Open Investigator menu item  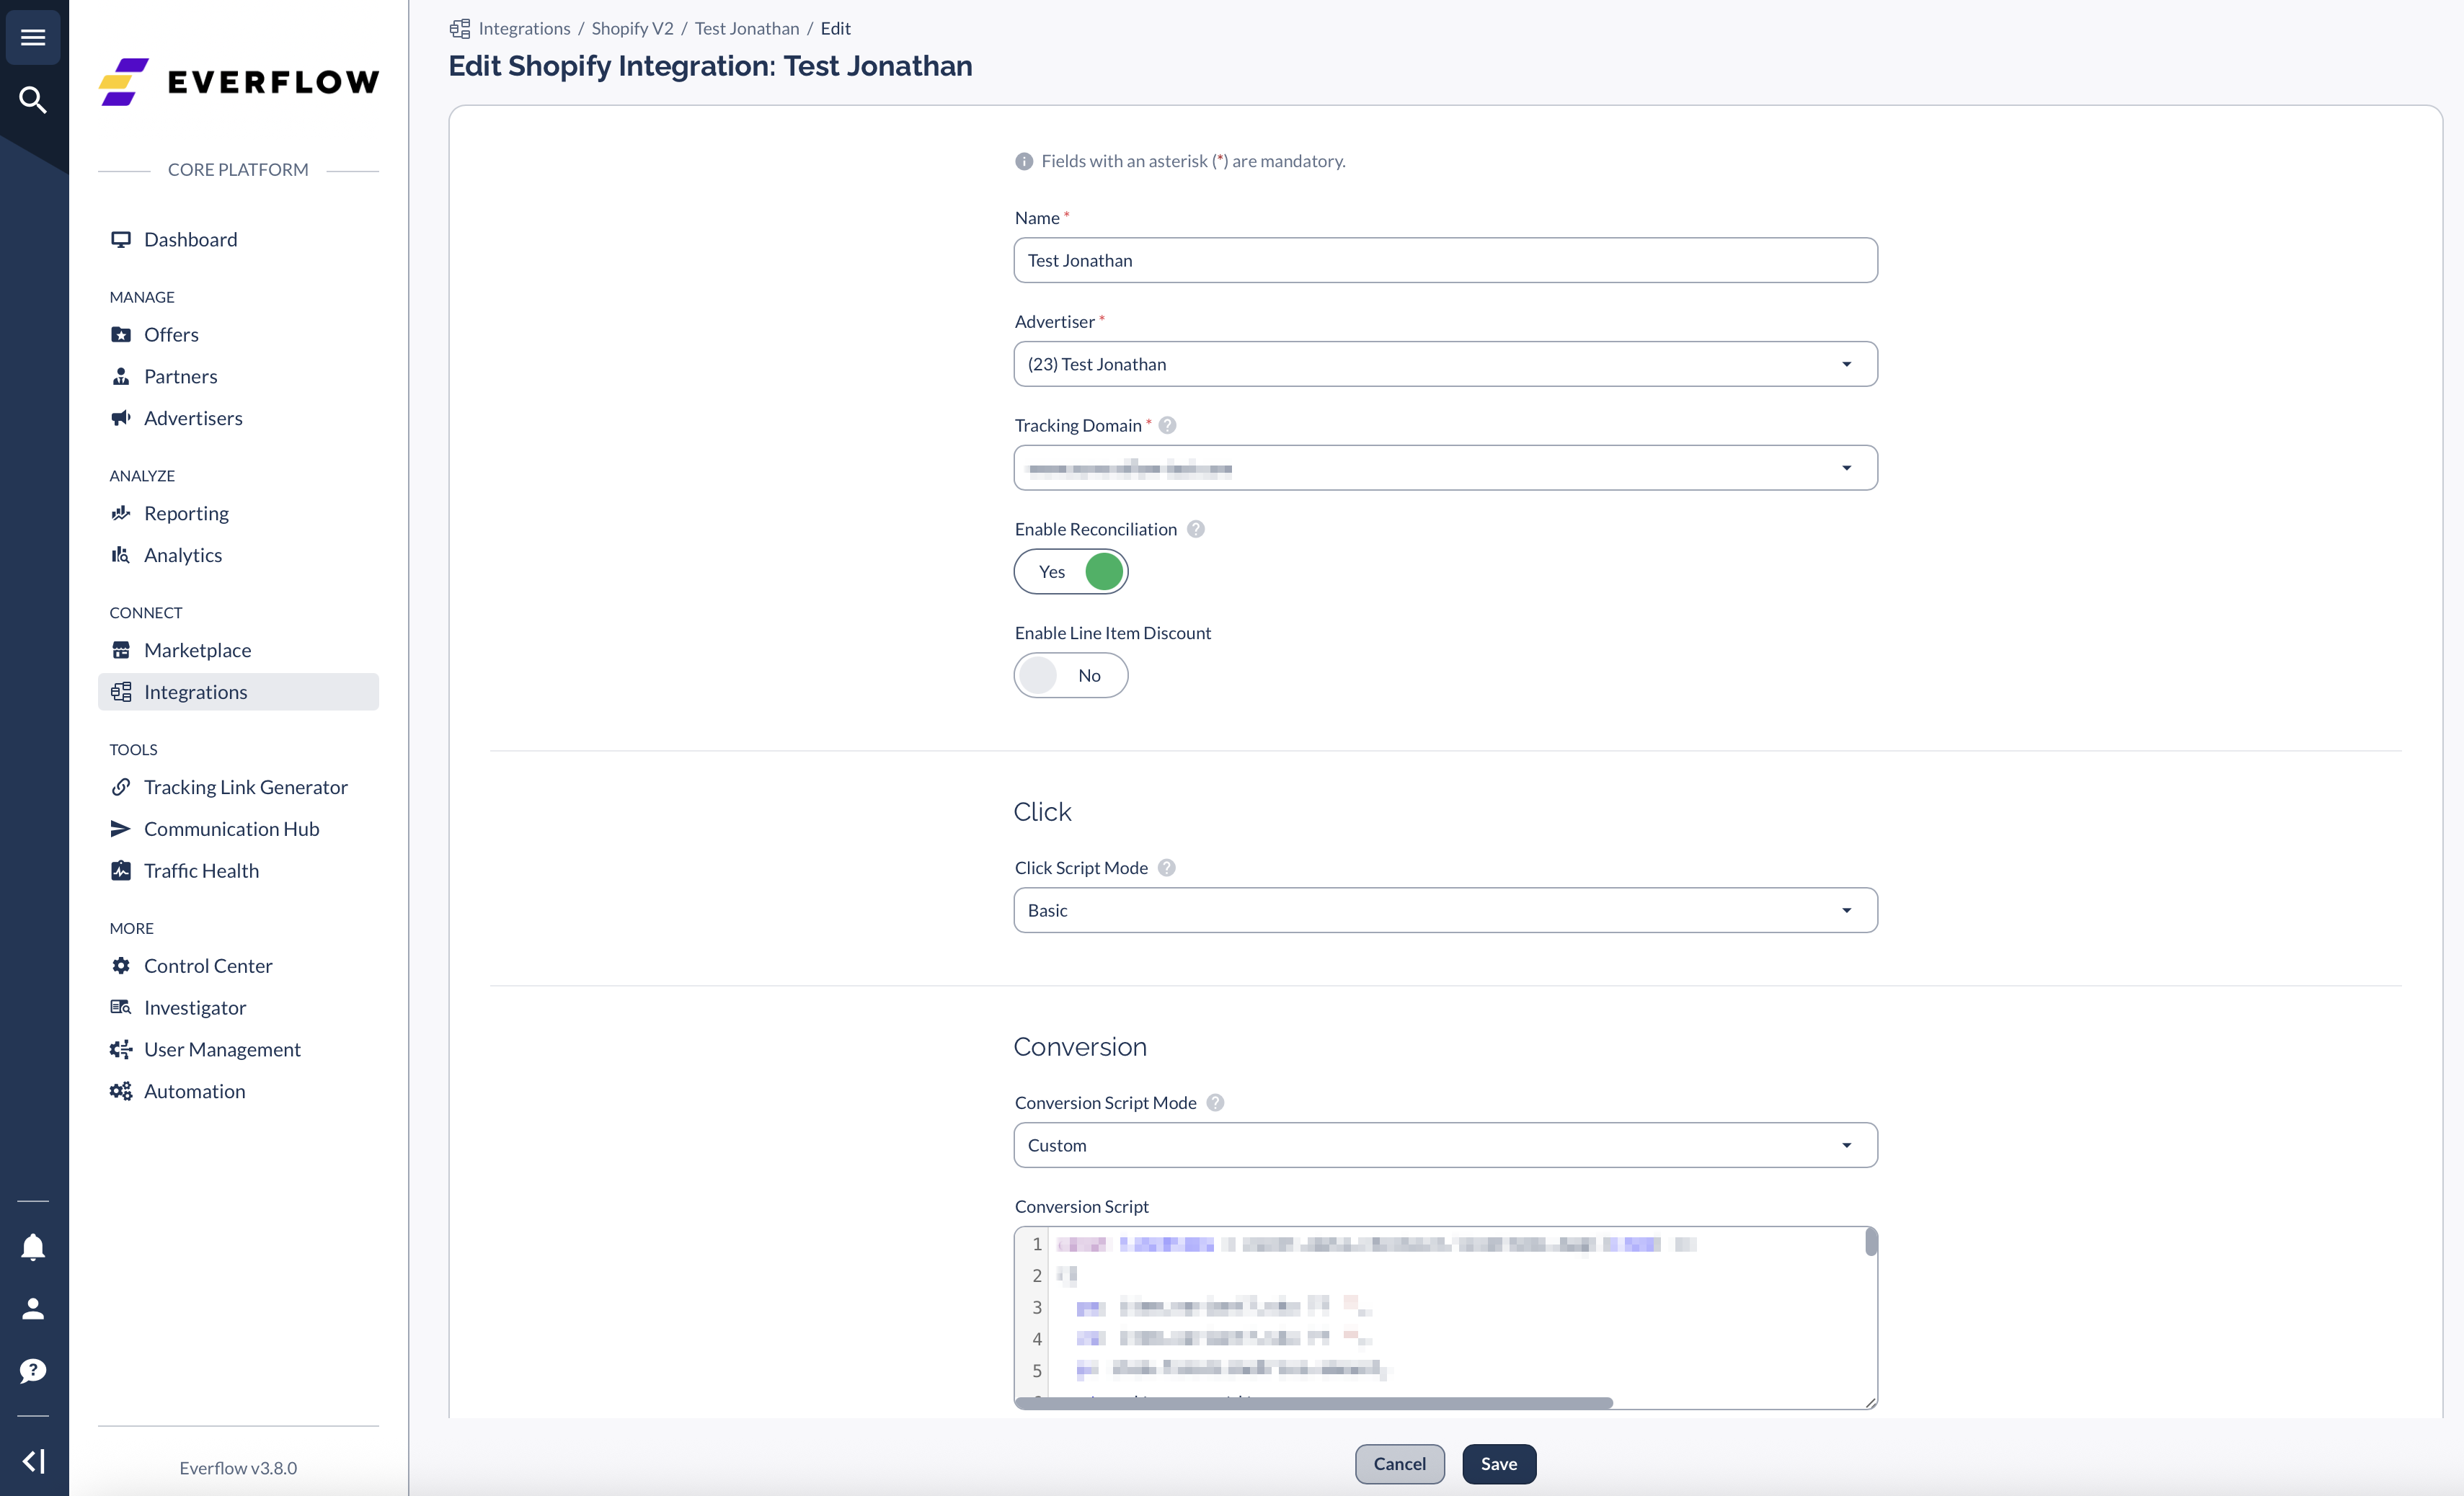coord(238,1007)
